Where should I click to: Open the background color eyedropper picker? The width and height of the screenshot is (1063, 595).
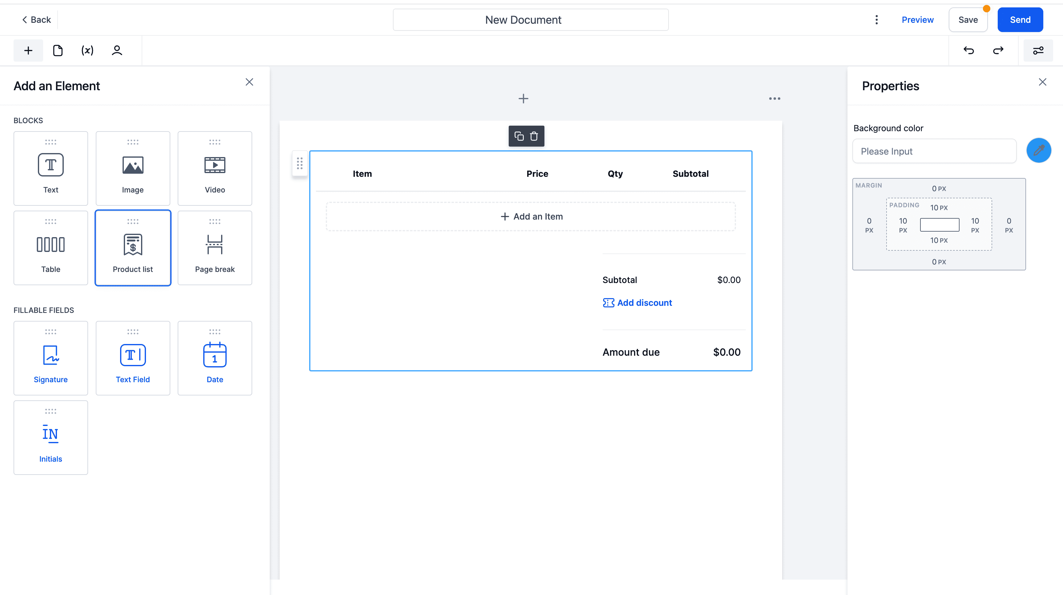[x=1039, y=151]
